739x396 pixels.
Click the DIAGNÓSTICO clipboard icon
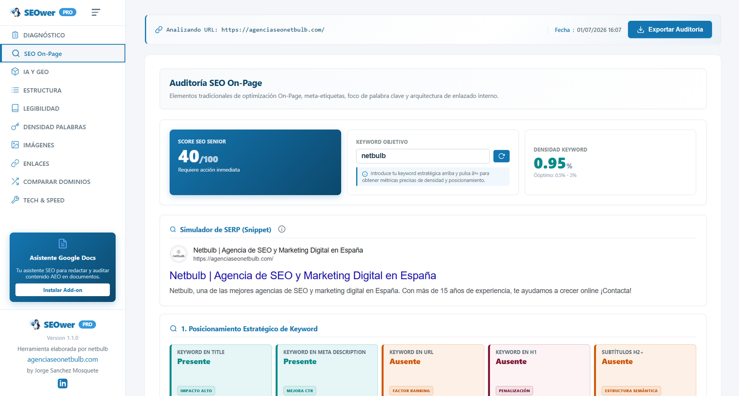[15, 35]
